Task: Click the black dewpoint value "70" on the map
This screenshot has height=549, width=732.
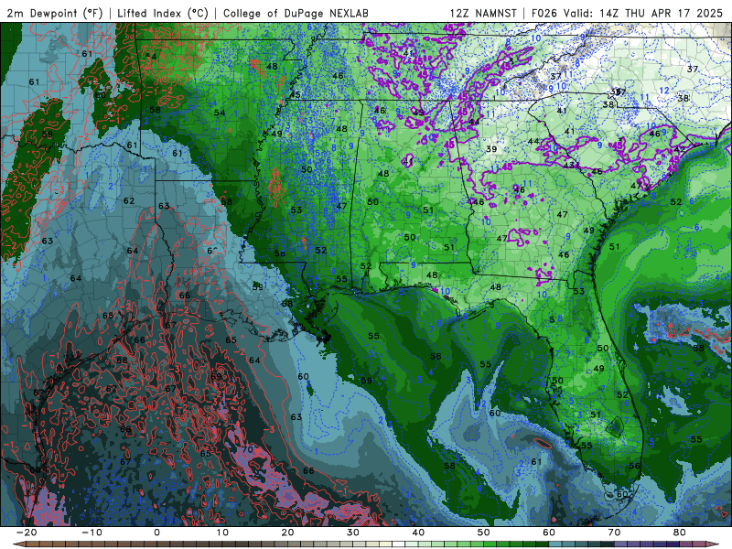Action: click(247, 449)
